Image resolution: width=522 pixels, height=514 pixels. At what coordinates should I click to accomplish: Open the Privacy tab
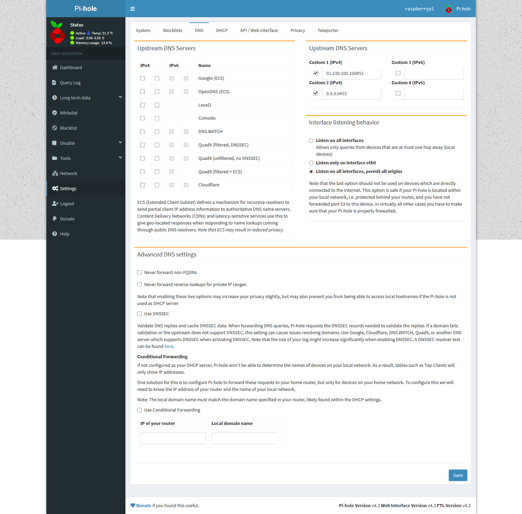coord(298,30)
